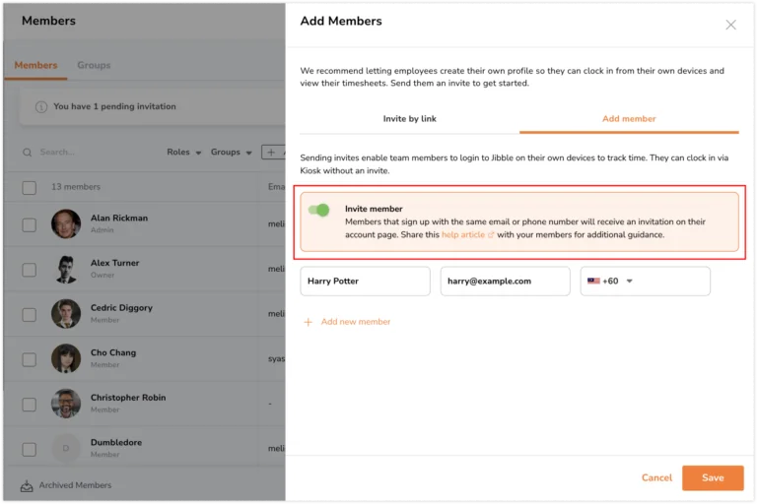Click the search magnifier icon
This screenshot has height=504, width=757.
[x=27, y=153]
